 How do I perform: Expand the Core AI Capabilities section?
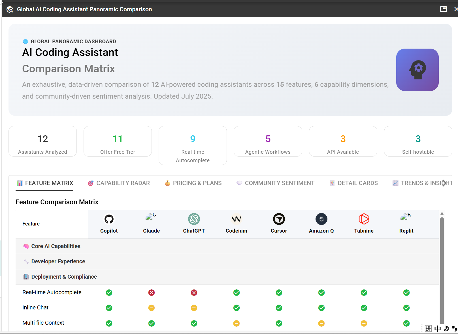point(227,246)
